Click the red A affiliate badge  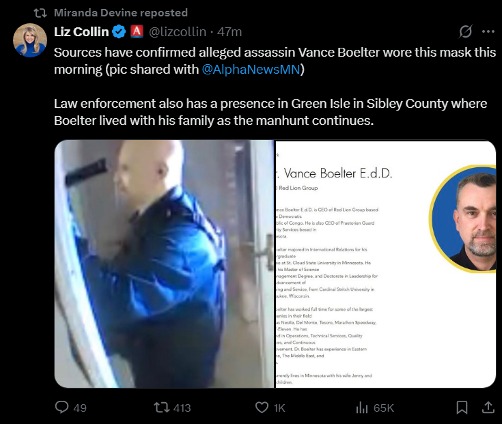click(x=137, y=31)
